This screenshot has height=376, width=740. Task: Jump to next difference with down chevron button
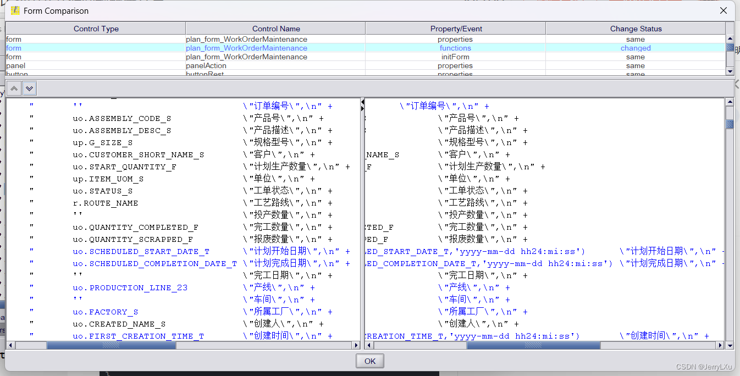(x=29, y=88)
